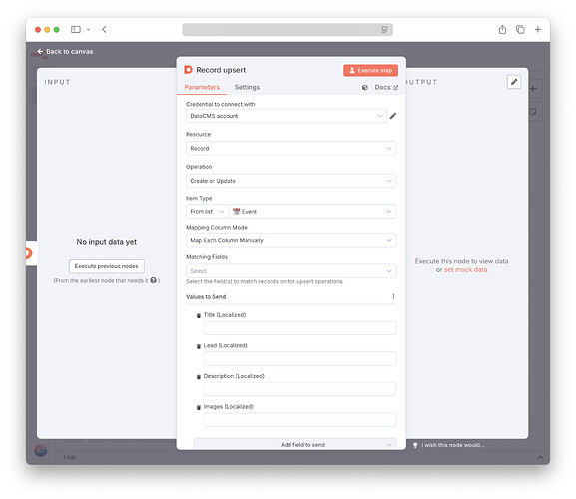576x499 pixels.
Task: Click the Execute step button
Action: tap(370, 70)
